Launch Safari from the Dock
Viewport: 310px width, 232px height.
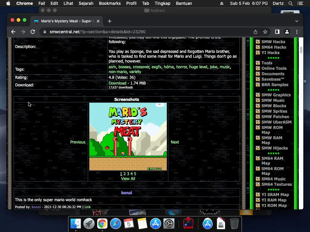coord(115,224)
